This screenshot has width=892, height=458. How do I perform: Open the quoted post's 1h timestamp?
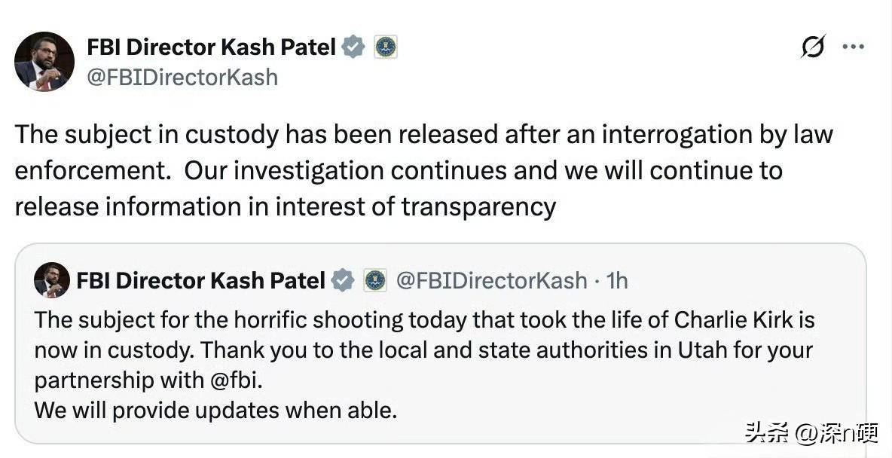pos(617,280)
